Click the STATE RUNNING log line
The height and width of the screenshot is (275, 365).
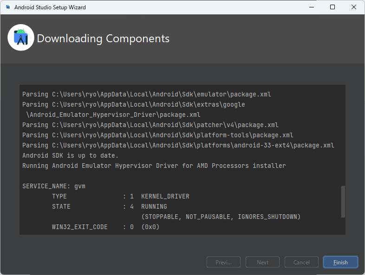tap(110, 207)
